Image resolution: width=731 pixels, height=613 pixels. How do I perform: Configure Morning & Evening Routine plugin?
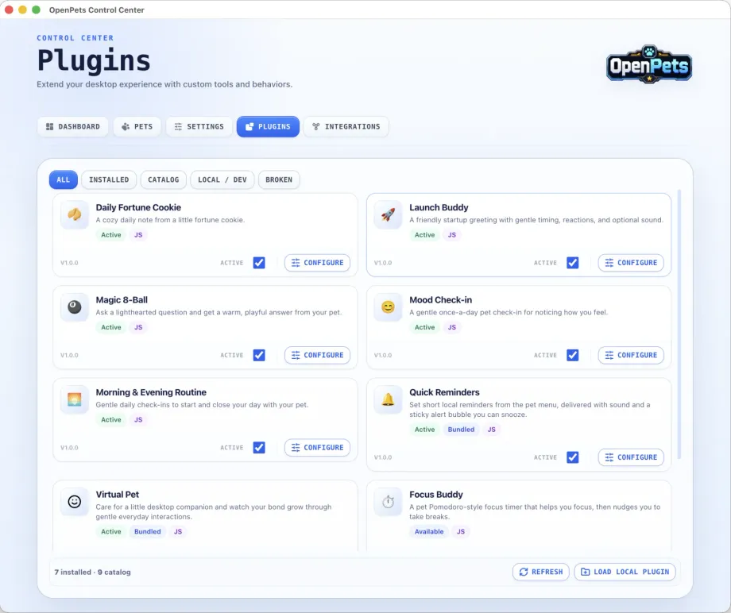(x=318, y=448)
